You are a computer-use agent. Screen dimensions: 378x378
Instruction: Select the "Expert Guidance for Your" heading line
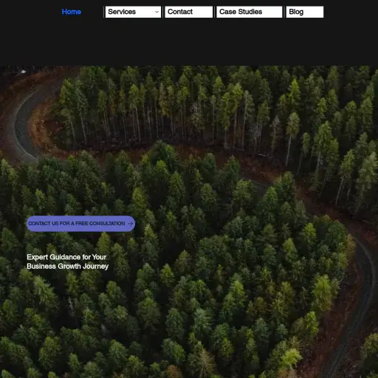click(66, 257)
